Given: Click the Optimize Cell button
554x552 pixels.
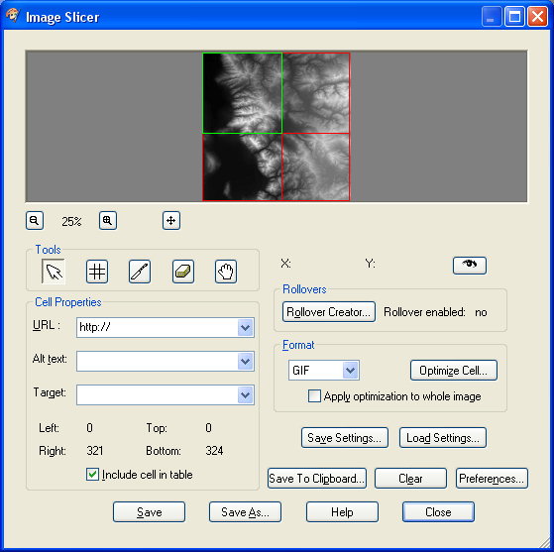Looking at the screenshot, I should tap(454, 371).
